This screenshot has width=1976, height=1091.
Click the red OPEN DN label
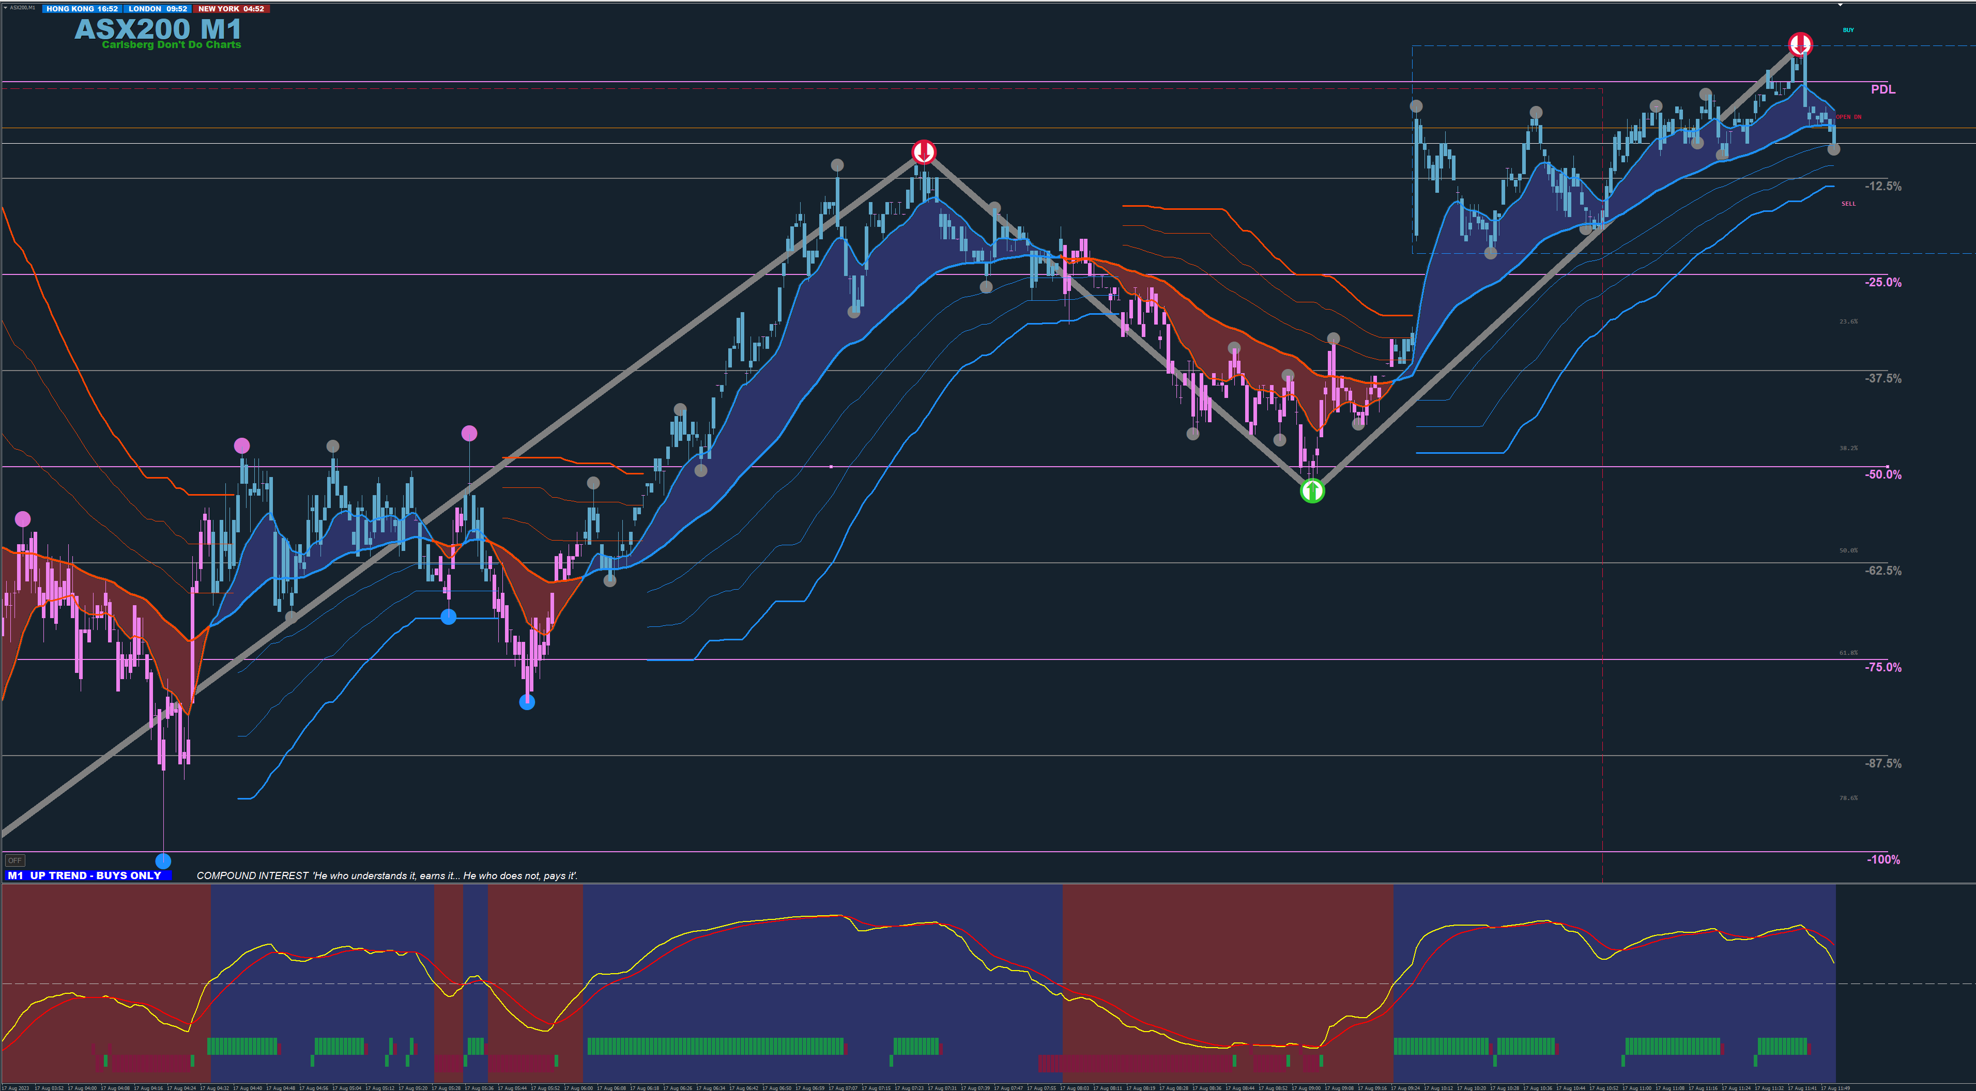(x=1848, y=117)
